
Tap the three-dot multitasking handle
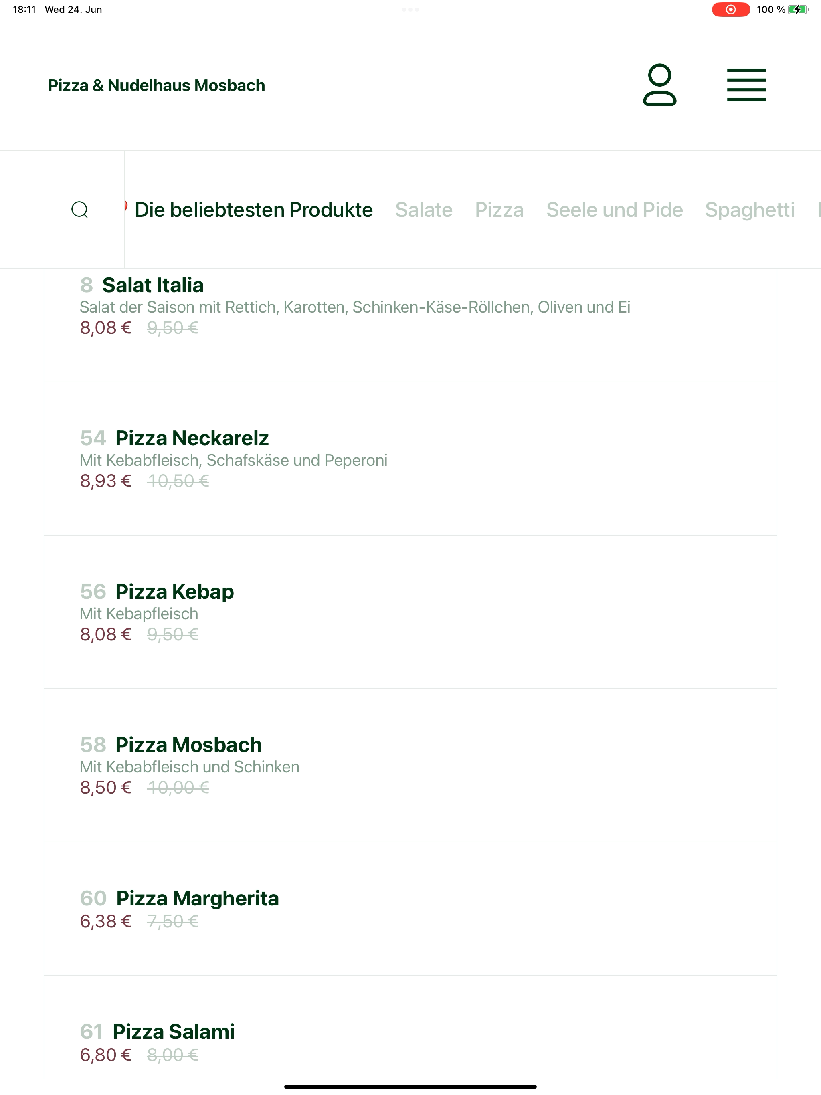[x=410, y=9]
